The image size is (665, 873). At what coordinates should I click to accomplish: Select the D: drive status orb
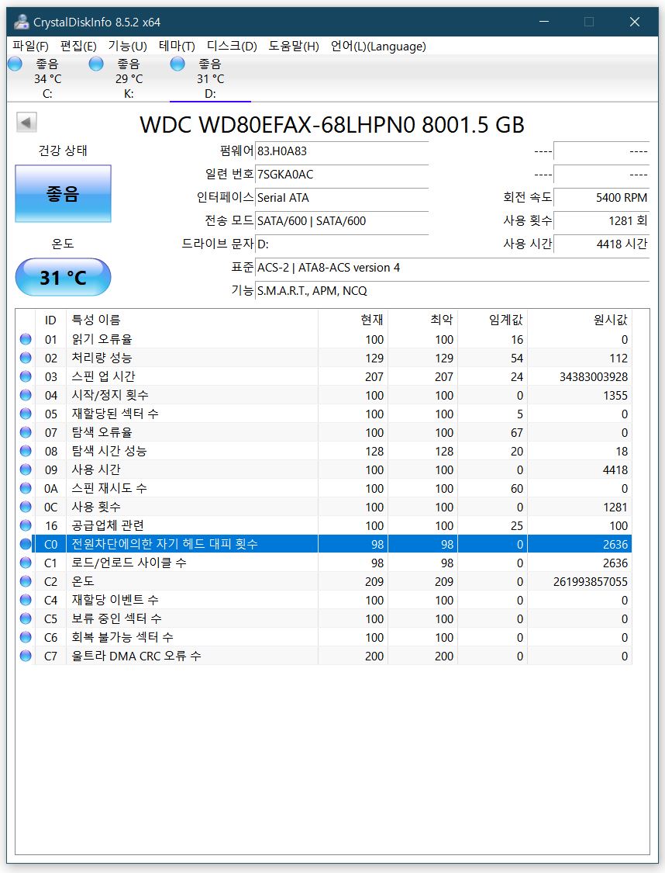(177, 64)
